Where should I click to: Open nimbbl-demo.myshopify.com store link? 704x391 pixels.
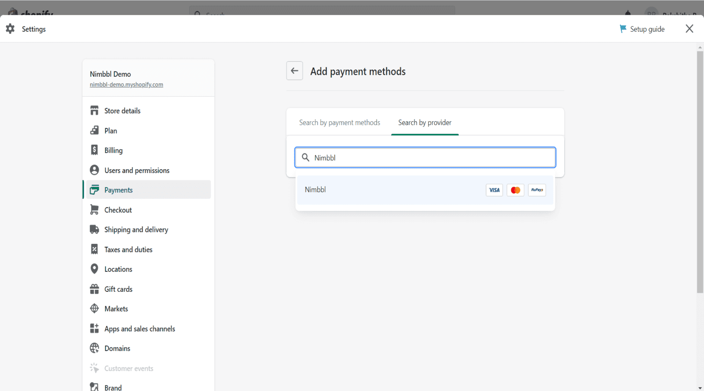coord(127,85)
